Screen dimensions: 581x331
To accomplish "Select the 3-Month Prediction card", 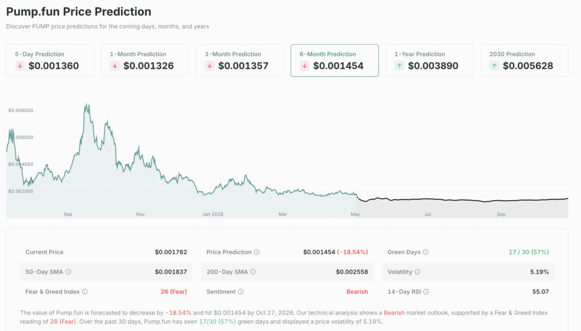I will pyautogui.click(x=239, y=60).
